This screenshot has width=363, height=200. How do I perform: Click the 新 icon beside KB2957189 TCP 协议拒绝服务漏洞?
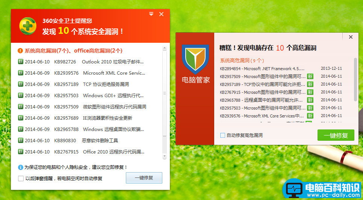pyautogui.click(x=21, y=84)
